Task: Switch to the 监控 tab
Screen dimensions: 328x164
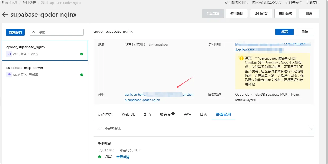Action: click(187, 114)
